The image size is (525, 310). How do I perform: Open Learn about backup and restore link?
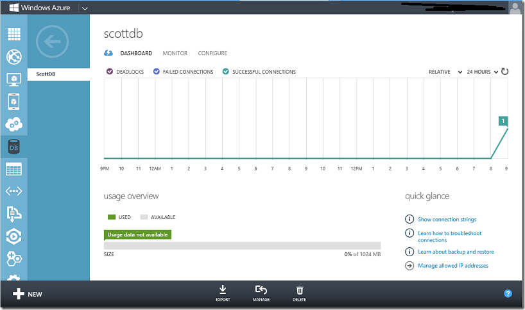[x=456, y=252]
